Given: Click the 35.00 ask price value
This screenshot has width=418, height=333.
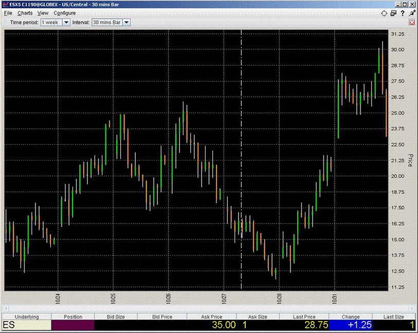Looking at the screenshot, I should click(224, 325).
